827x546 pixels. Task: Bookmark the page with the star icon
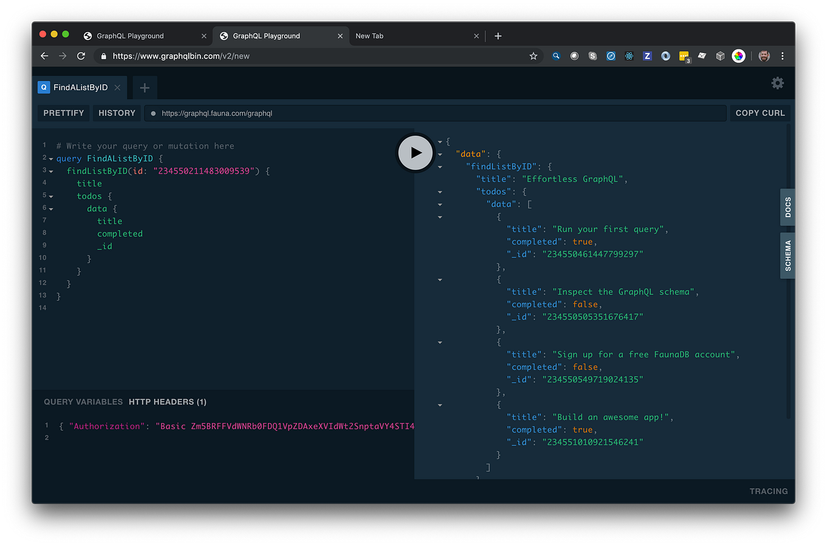(533, 55)
